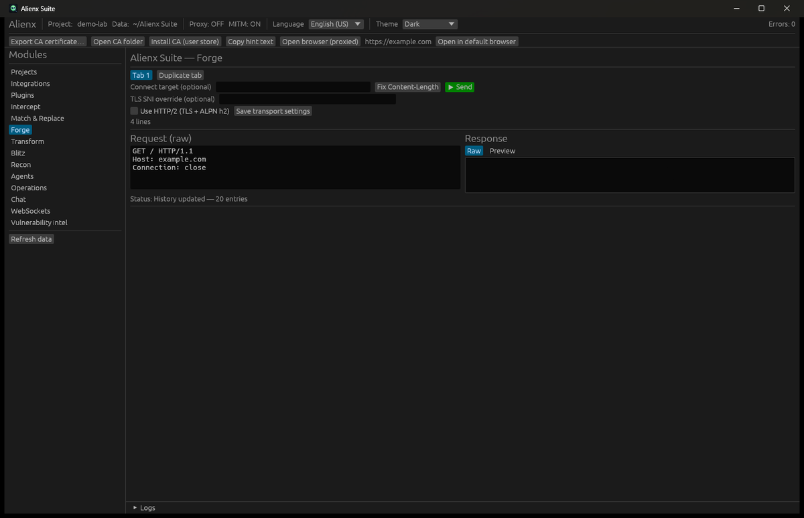Click Refresh data button
The image size is (804, 518).
tap(31, 239)
